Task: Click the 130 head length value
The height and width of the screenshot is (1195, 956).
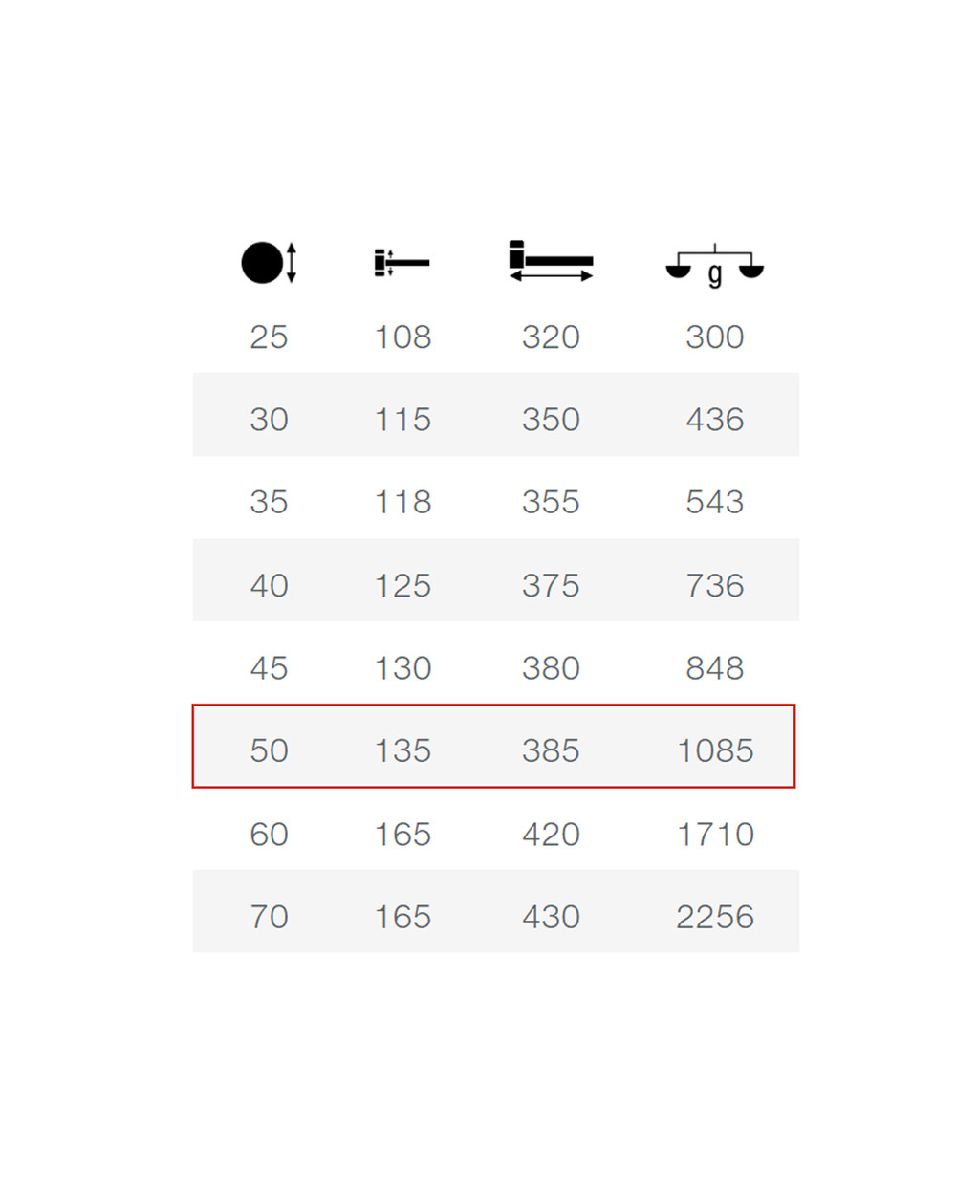Action: tap(402, 667)
